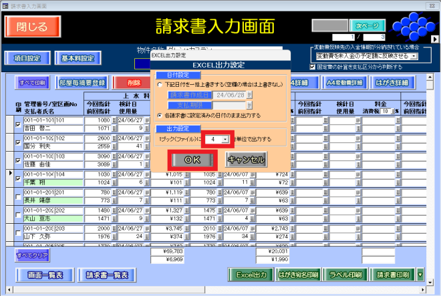Image resolution: width=441 pixels, height=296 pixels.
Task: Click the arrow next to 請求書印刷
Action: (x=420, y=275)
